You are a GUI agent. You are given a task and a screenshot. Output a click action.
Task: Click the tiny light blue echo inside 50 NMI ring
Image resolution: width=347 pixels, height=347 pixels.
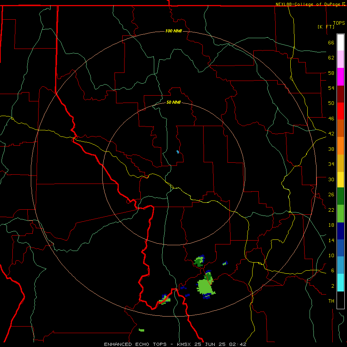click(178, 152)
